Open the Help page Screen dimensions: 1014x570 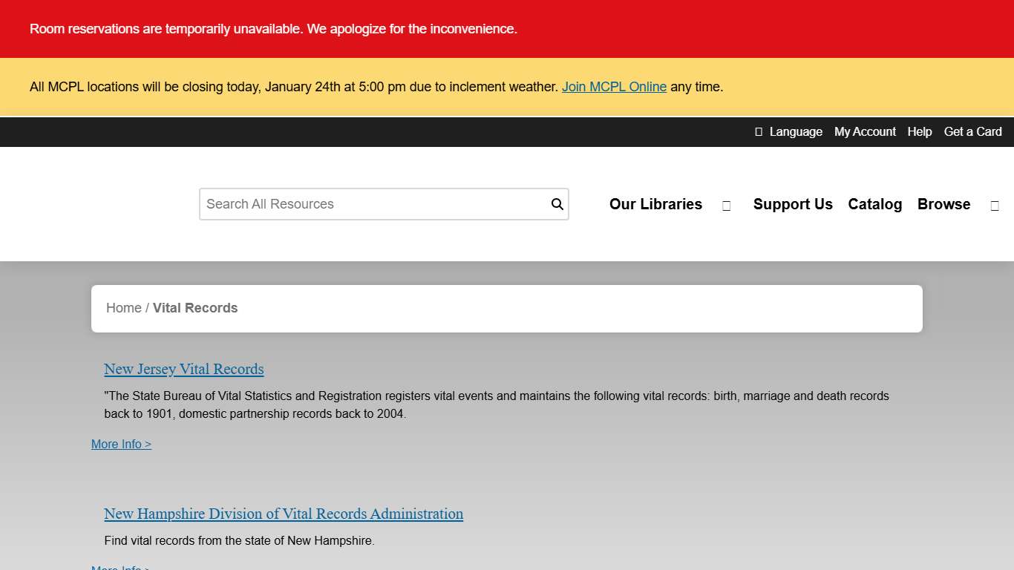pos(920,131)
